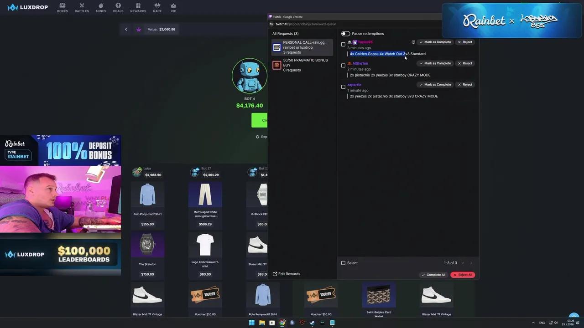The width and height of the screenshot is (584, 328).
Task: Launch Steam from the taskbar
Action: click(312, 323)
